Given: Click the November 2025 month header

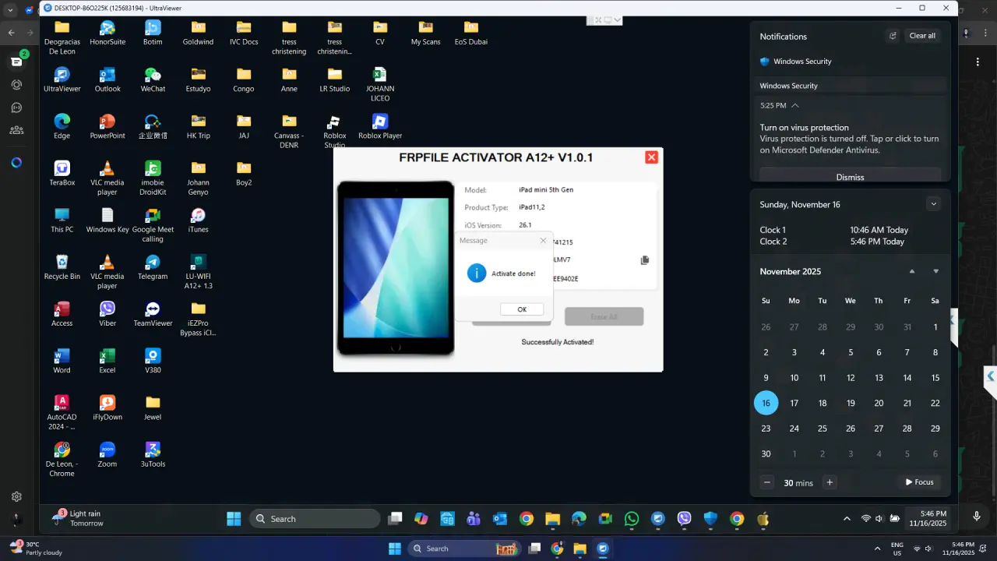Looking at the screenshot, I should [791, 271].
